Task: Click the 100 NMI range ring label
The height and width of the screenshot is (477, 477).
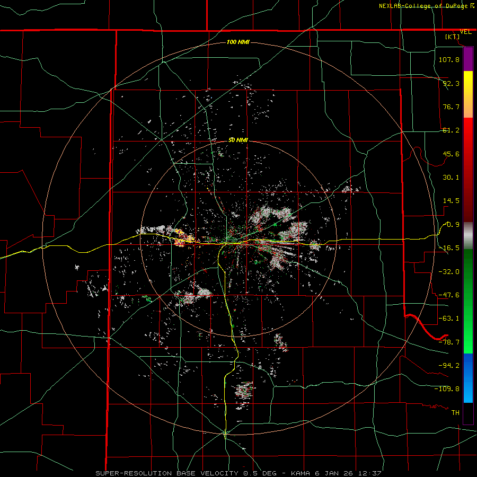Action: click(x=238, y=42)
